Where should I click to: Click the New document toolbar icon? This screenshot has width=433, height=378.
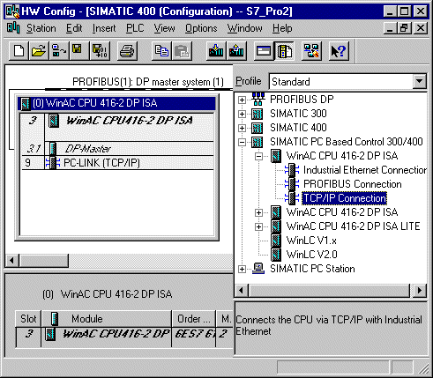click(19, 51)
